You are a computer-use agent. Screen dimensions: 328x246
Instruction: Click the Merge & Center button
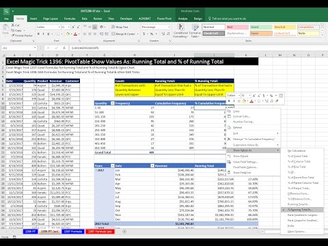click(x=125, y=34)
